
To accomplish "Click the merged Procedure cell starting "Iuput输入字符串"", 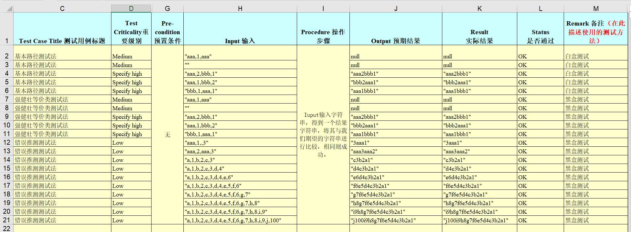I will click(x=323, y=135).
